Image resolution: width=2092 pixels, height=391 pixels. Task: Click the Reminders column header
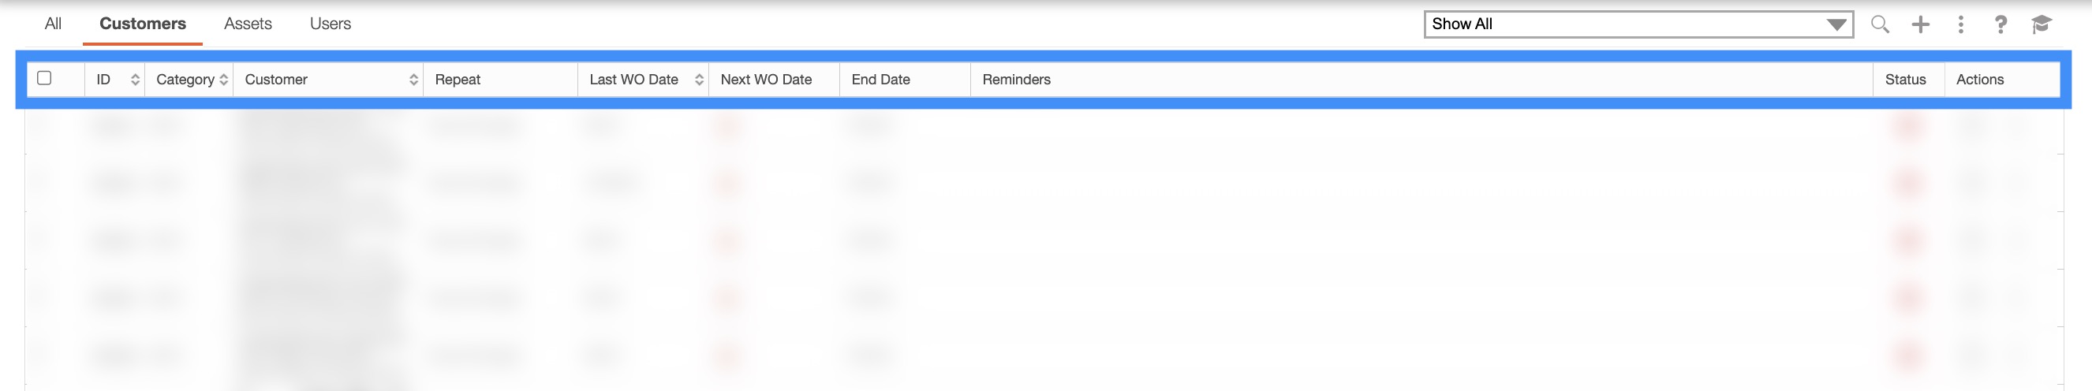(x=1016, y=80)
